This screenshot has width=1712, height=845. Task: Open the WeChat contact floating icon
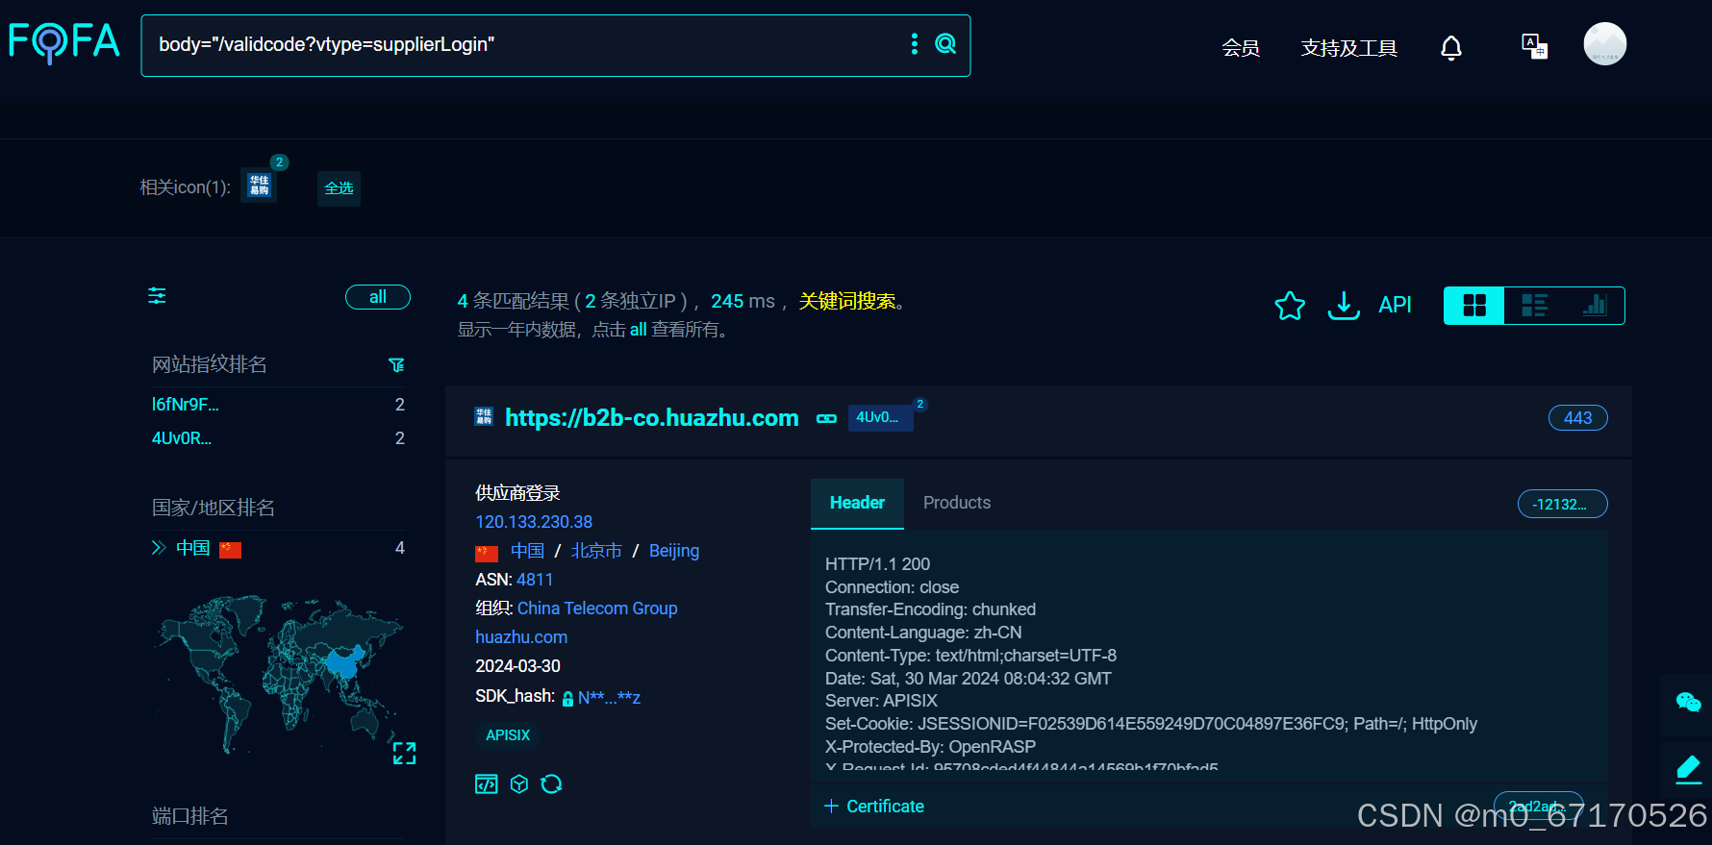(1688, 703)
